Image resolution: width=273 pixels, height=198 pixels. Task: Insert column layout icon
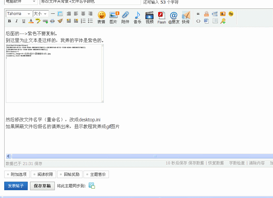click(x=215, y=21)
